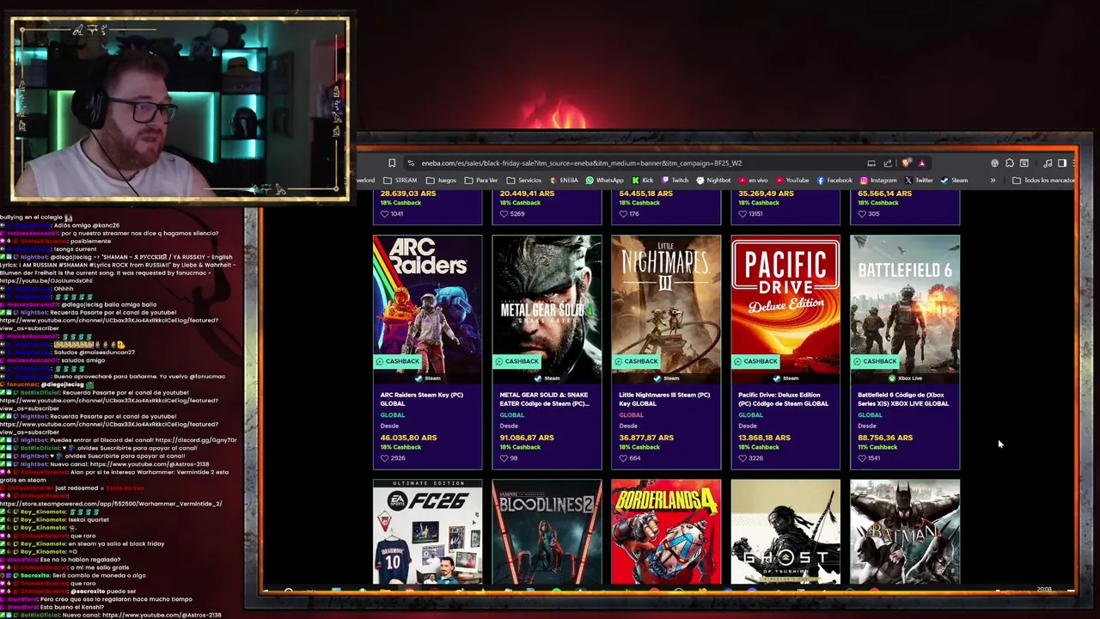Viewport: 1100px width, 619px height.
Task: Open the site settings icon beside the URL
Action: (x=411, y=163)
